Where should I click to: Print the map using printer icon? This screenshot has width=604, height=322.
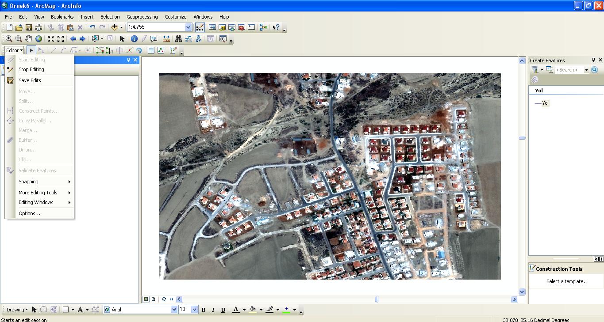click(38, 27)
